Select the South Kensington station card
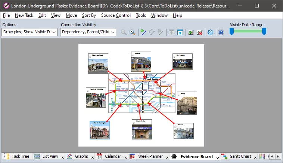 99,130
